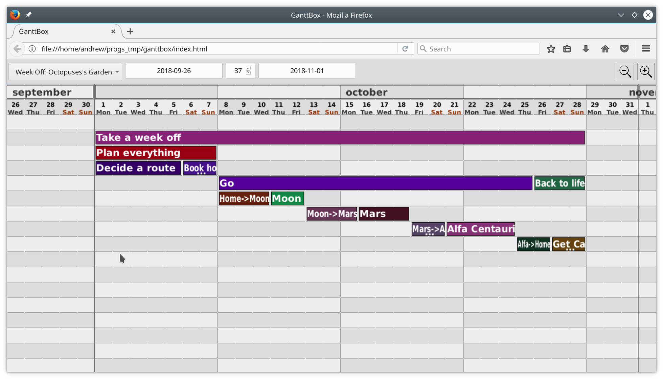Click the start date field 2018-09-26
The height and width of the screenshot is (379, 663).
click(x=174, y=71)
